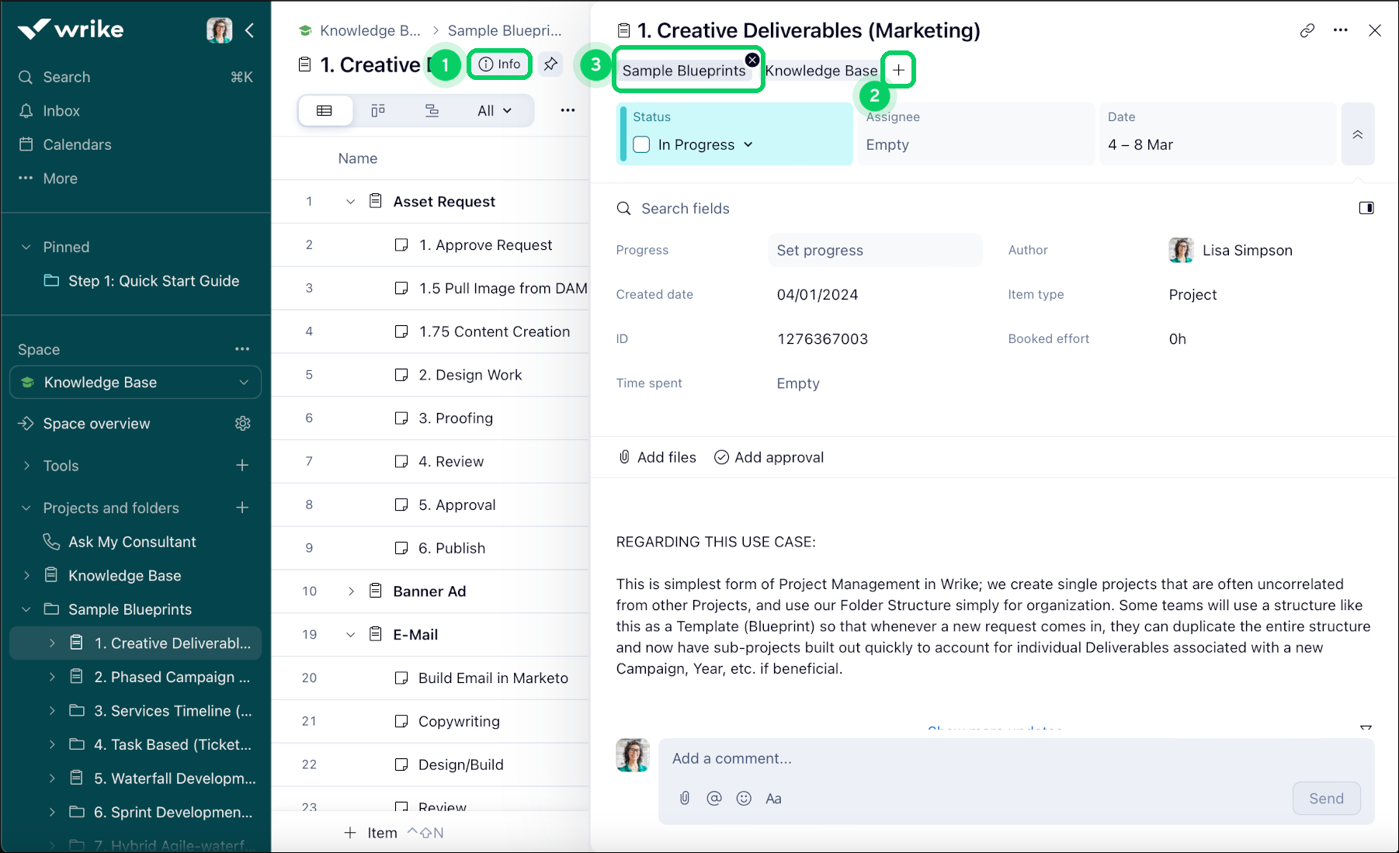This screenshot has height=853, width=1399.
Task: Attach a file to the comment
Action: point(685,798)
